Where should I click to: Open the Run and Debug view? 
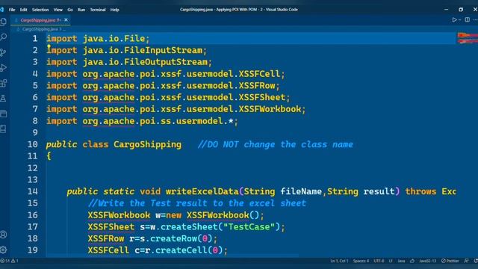coord(3,68)
